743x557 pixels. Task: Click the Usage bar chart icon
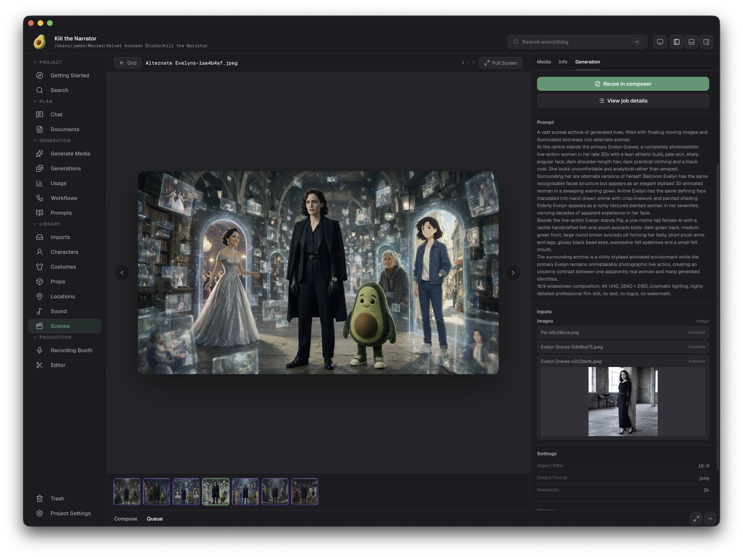tap(40, 183)
